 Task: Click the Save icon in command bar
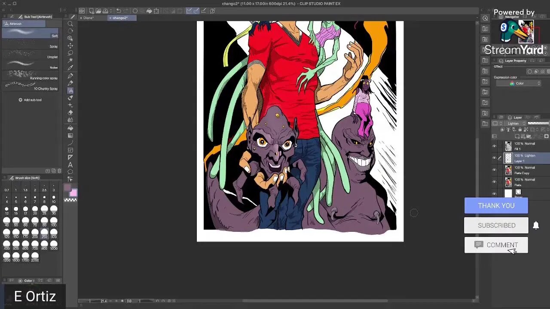[x=105, y=11]
